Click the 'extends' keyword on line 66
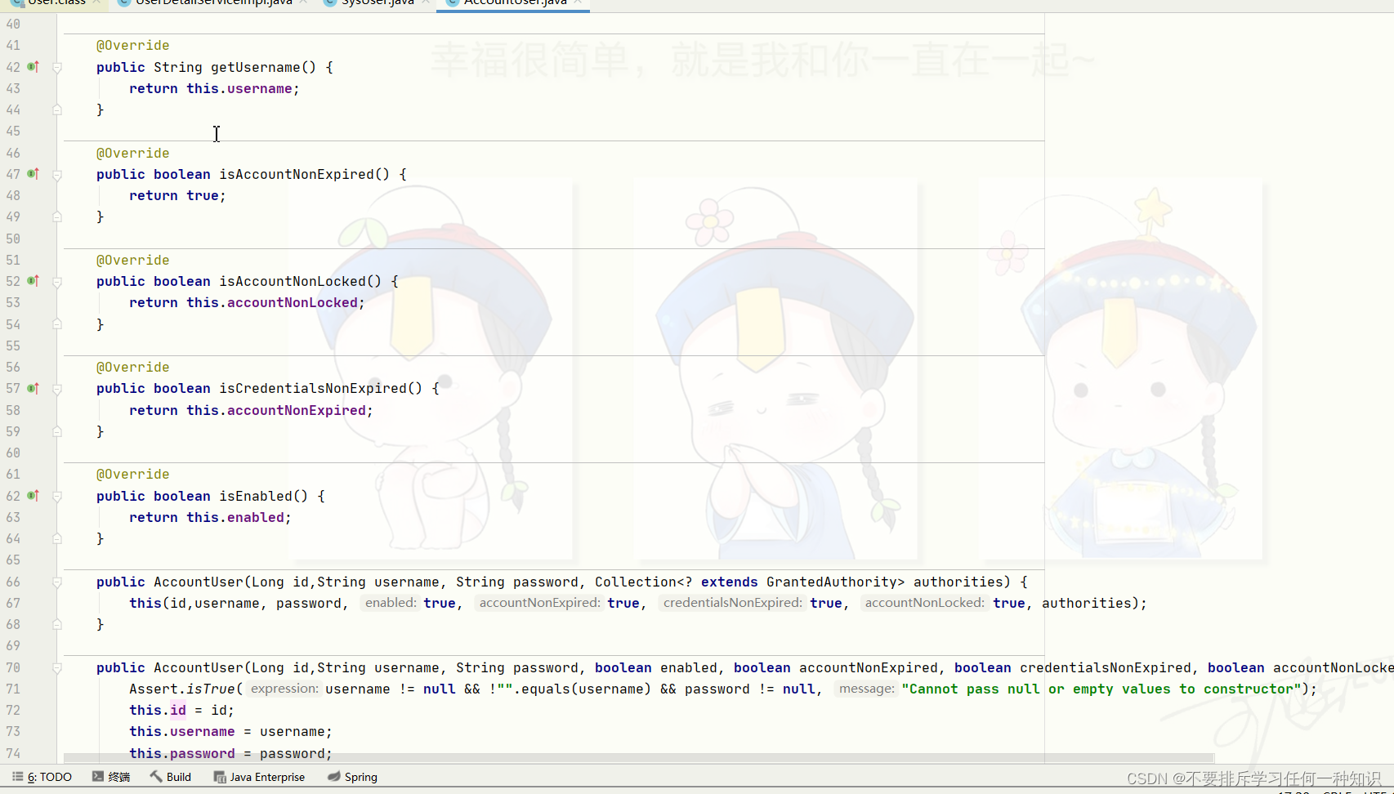Viewport: 1394px width, 794px height. 730,582
